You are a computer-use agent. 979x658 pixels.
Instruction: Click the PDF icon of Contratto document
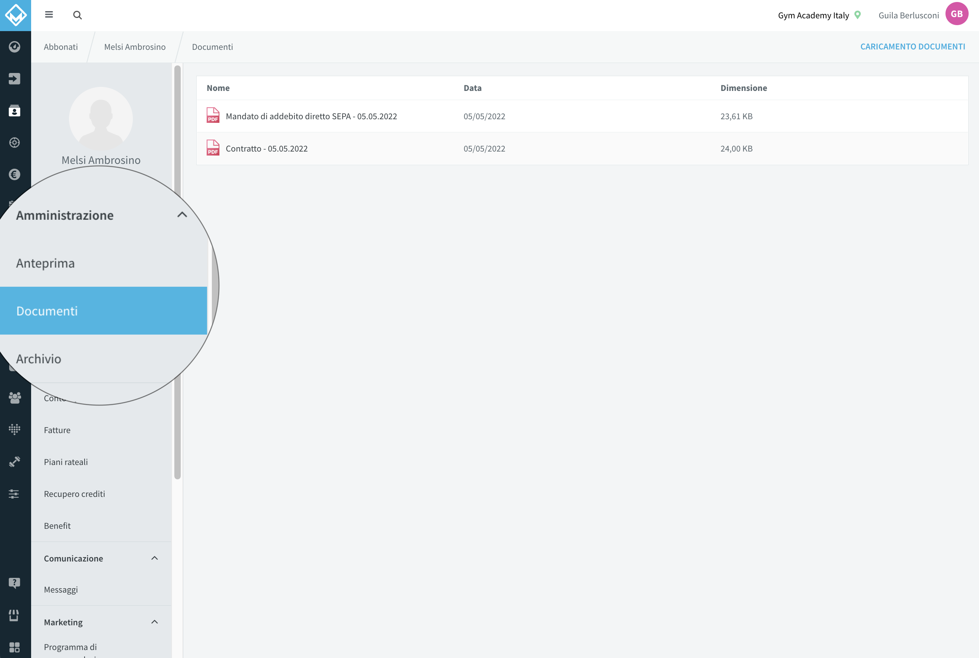coord(213,148)
